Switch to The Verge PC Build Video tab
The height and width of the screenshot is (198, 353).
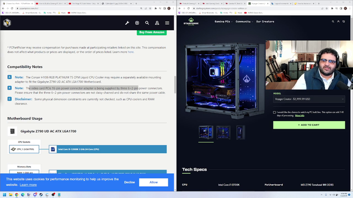(x=83, y=4)
